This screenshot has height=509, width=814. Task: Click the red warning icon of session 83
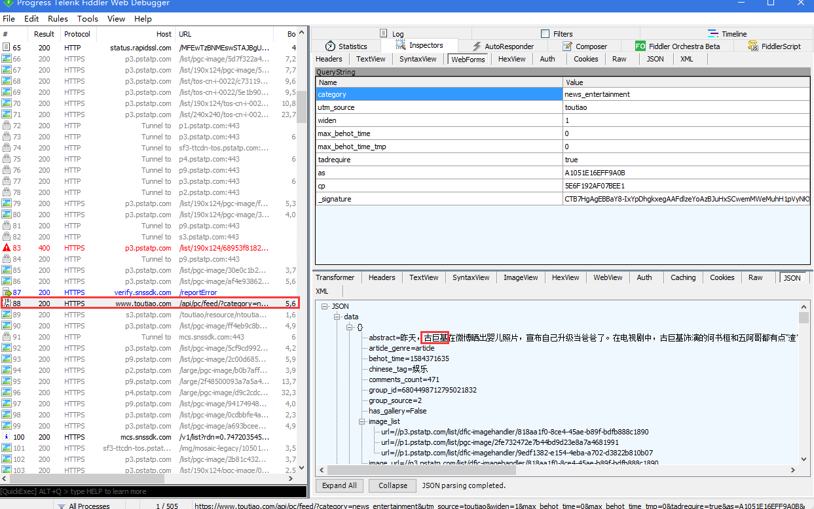point(7,248)
